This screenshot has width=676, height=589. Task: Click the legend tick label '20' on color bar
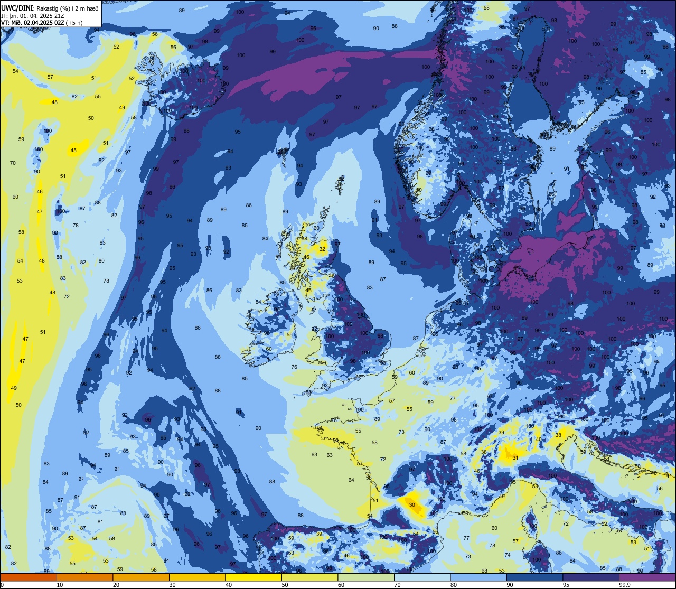click(x=116, y=585)
